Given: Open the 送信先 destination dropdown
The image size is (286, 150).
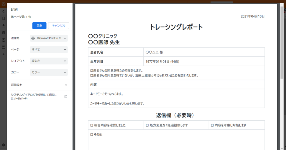Looking at the screenshot, I should 49,38.
